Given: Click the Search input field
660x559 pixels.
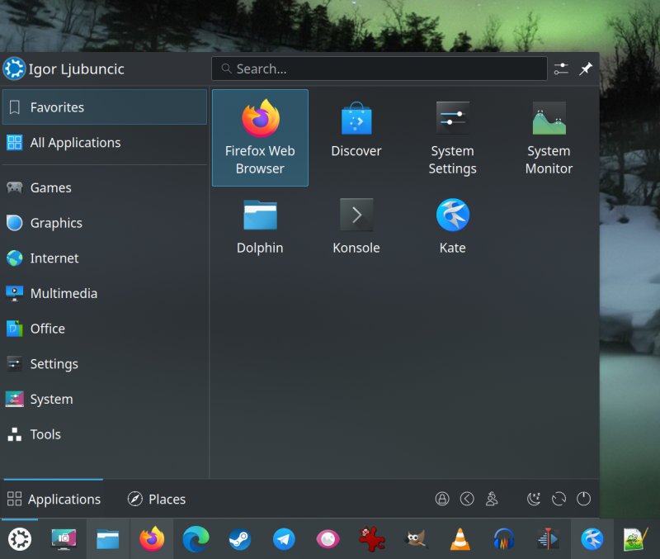Looking at the screenshot, I should click(x=379, y=69).
